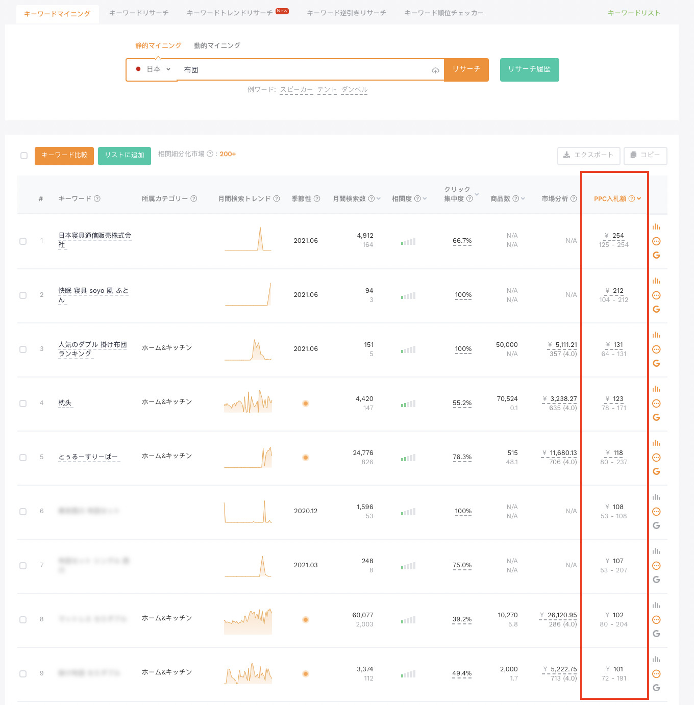The image size is (694, 705).
Task: Click the Google search icon for row 3
Action: point(656,363)
